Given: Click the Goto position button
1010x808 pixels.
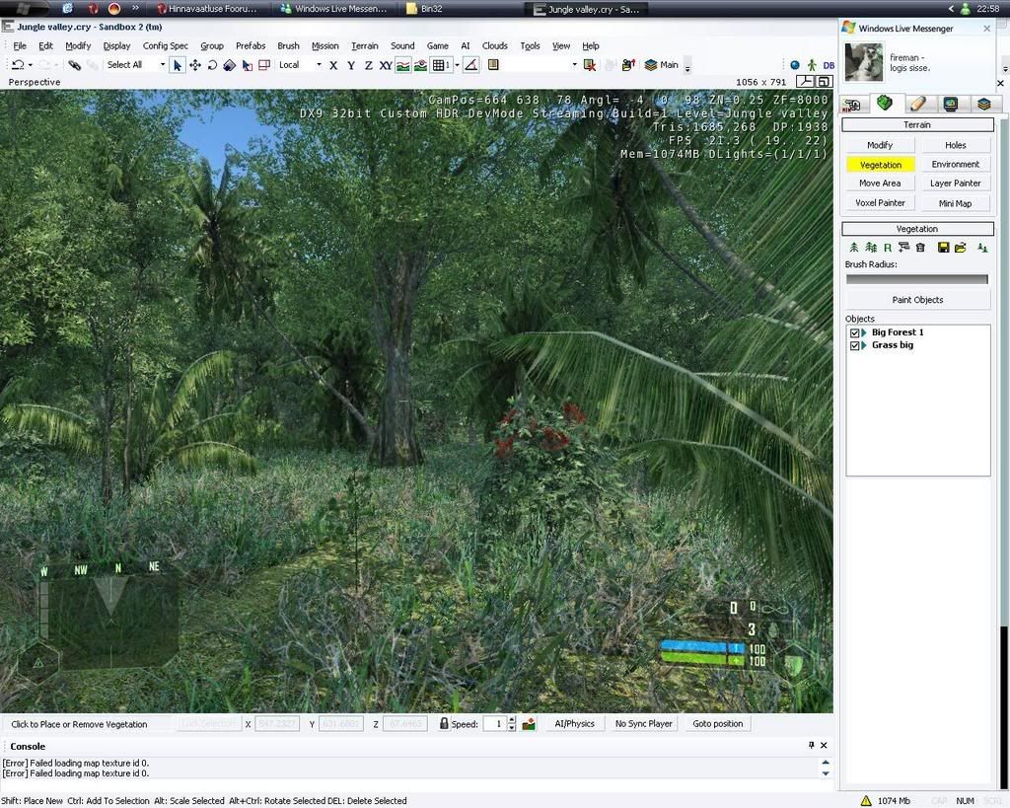Looking at the screenshot, I should [718, 724].
